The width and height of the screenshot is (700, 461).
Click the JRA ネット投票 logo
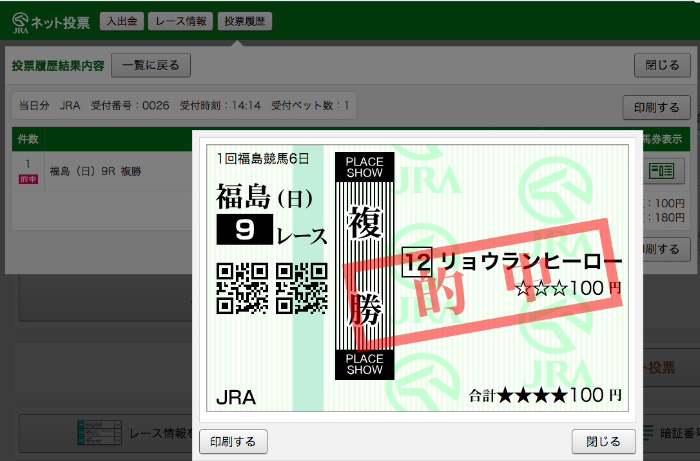tap(51, 23)
